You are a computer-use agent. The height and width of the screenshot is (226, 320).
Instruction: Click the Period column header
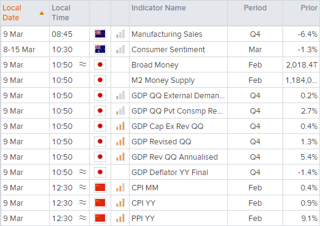tap(255, 8)
